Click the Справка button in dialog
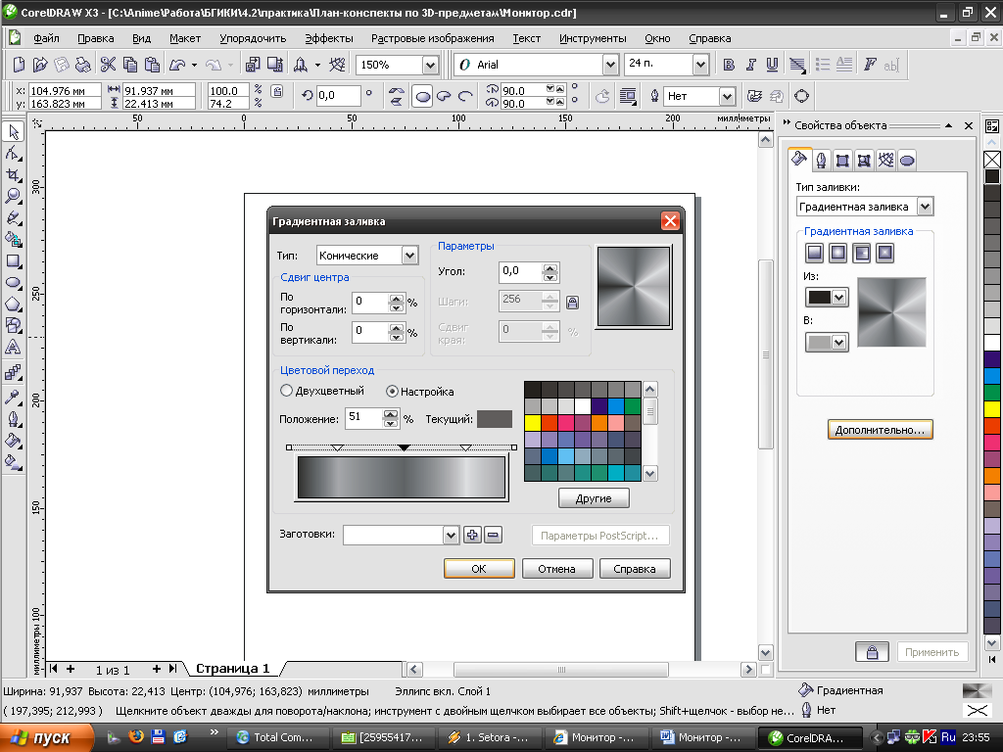This screenshot has width=1003, height=752. [x=635, y=569]
